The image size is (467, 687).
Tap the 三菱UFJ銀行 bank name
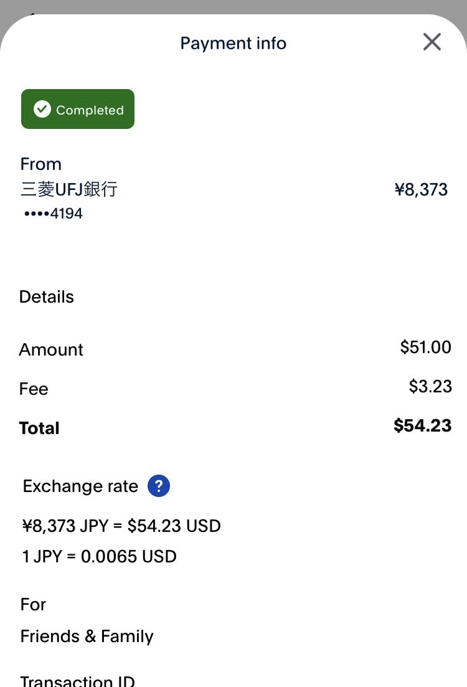(68, 189)
